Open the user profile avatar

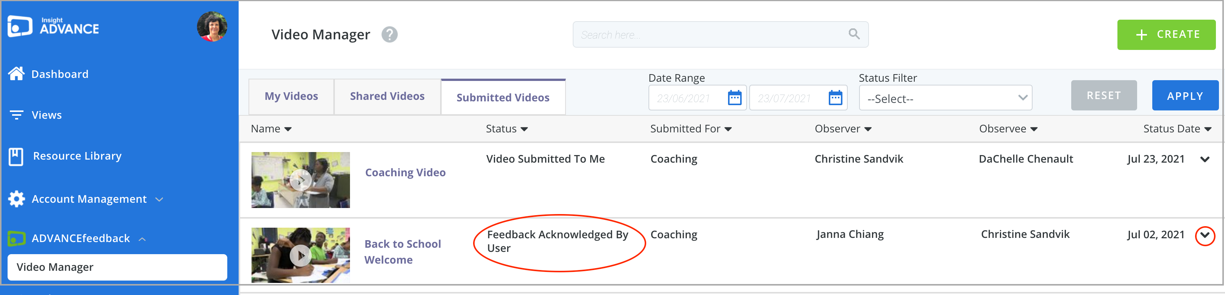[212, 26]
